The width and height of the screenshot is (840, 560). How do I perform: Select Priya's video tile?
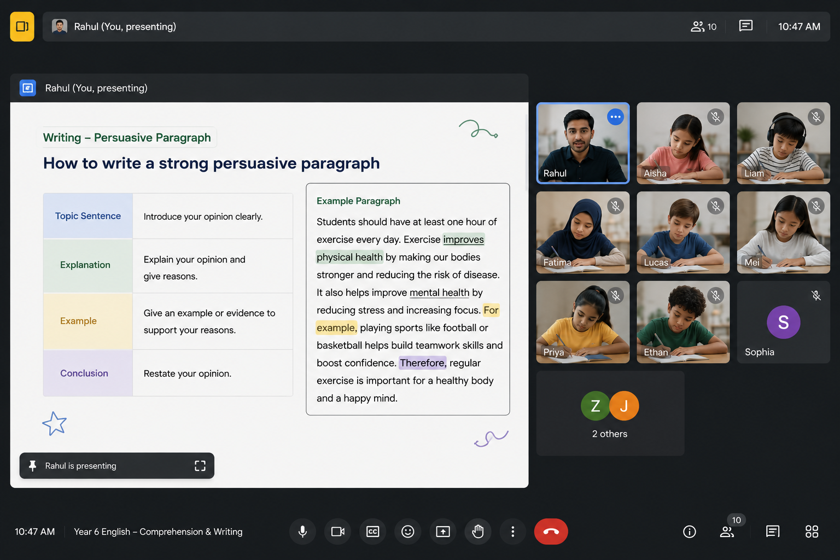click(583, 322)
